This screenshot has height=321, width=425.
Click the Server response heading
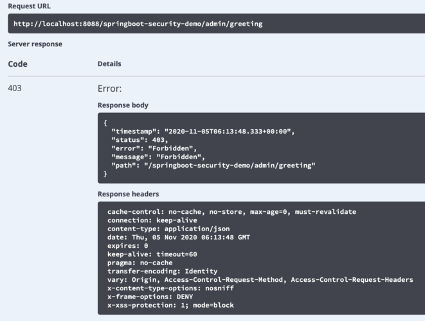[x=35, y=44]
